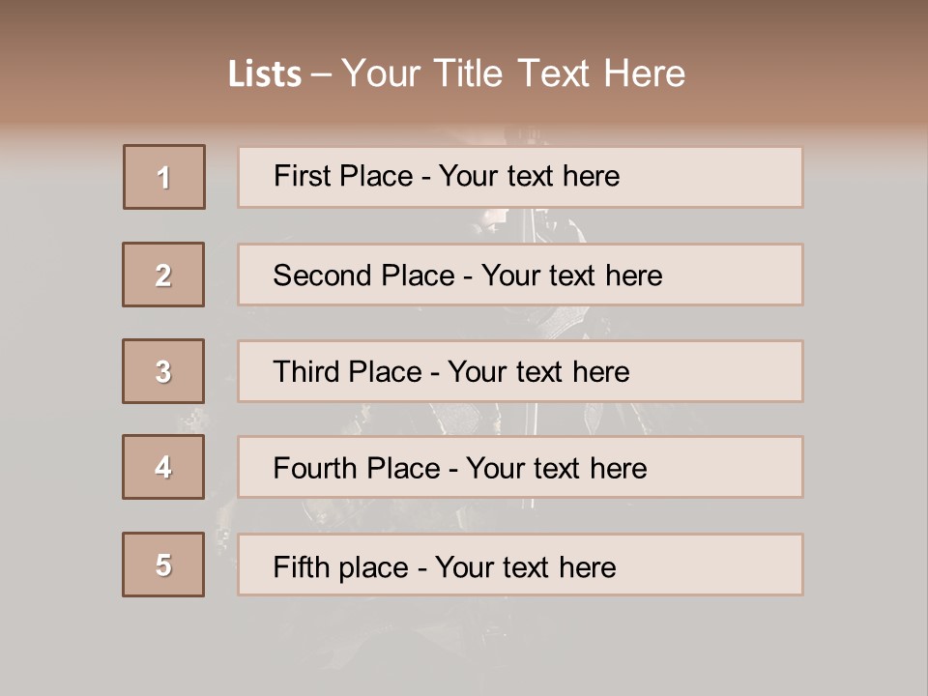The height and width of the screenshot is (696, 928).
Task: Select the Third Place text box
Action: tap(520, 371)
